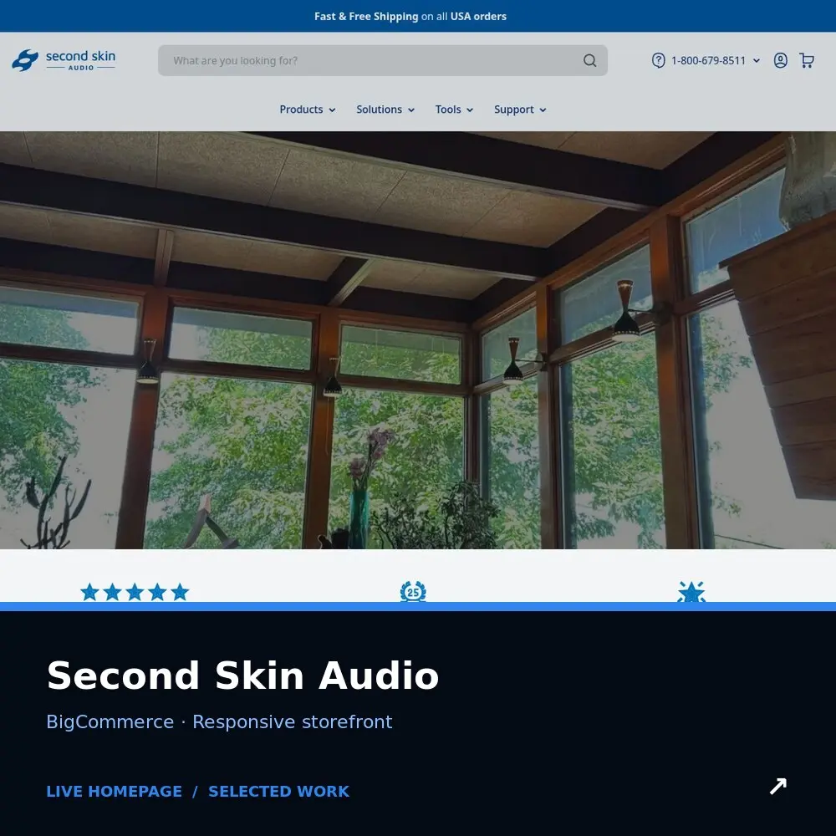836x836 pixels.
Task: Click the 25 laurel badge icon
Action: [413, 591]
